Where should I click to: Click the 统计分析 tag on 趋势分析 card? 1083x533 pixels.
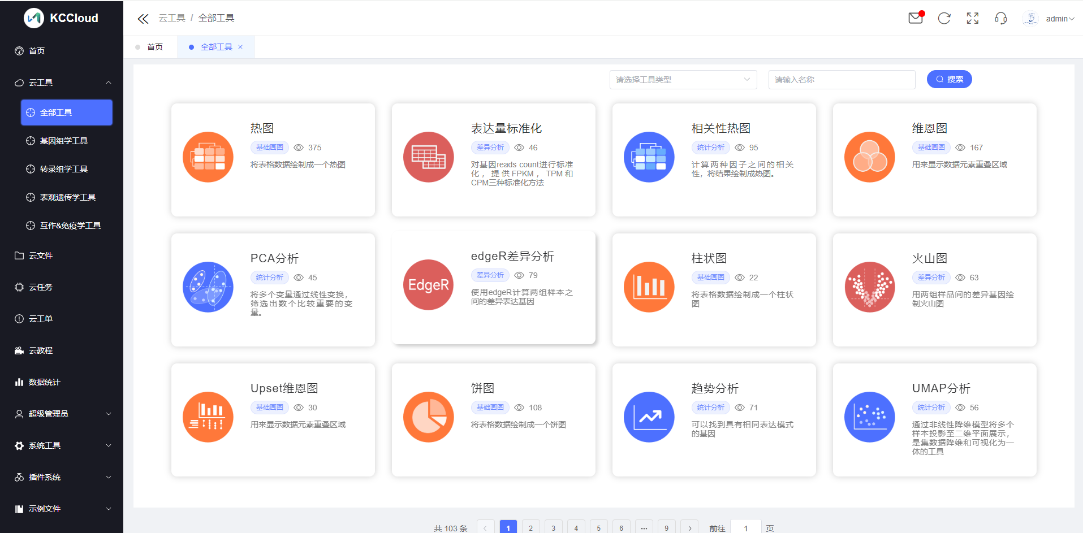pyautogui.click(x=710, y=408)
